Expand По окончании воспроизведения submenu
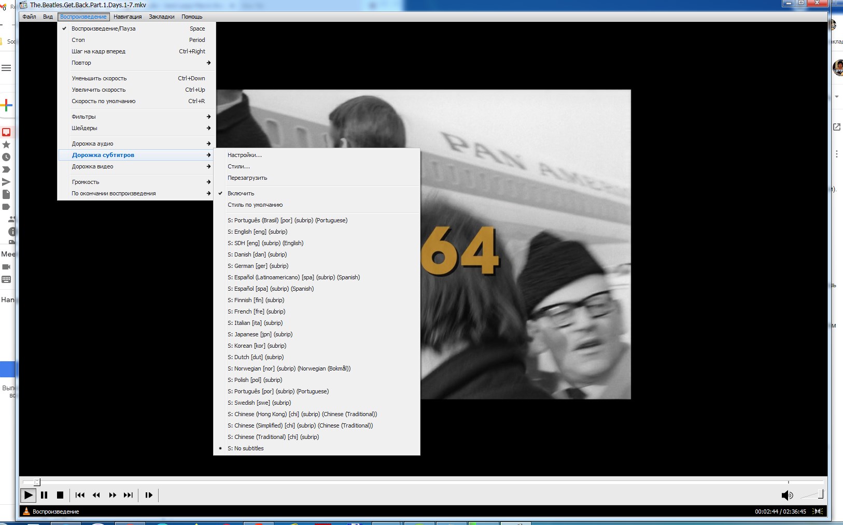 (136, 193)
